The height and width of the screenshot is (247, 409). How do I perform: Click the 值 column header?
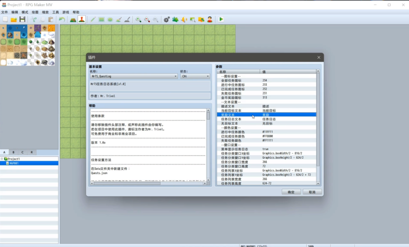[x=288, y=71]
